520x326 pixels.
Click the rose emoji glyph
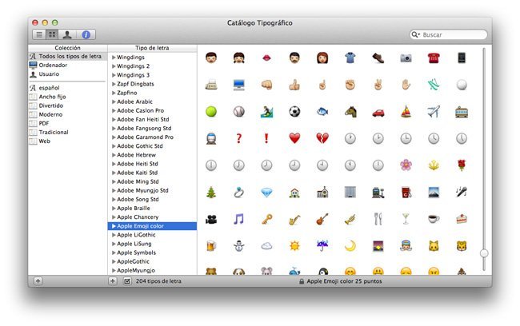(462, 165)
